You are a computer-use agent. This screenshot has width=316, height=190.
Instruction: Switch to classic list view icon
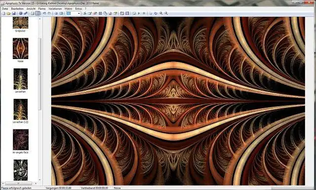click(33, 13)
